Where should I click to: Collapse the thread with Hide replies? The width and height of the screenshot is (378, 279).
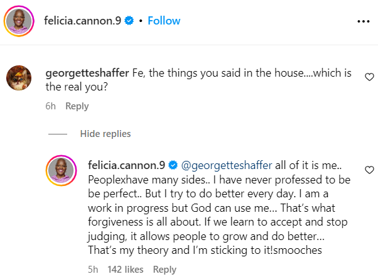click(x=105, y=134)
